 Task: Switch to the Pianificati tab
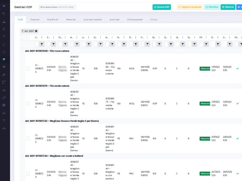53,20
